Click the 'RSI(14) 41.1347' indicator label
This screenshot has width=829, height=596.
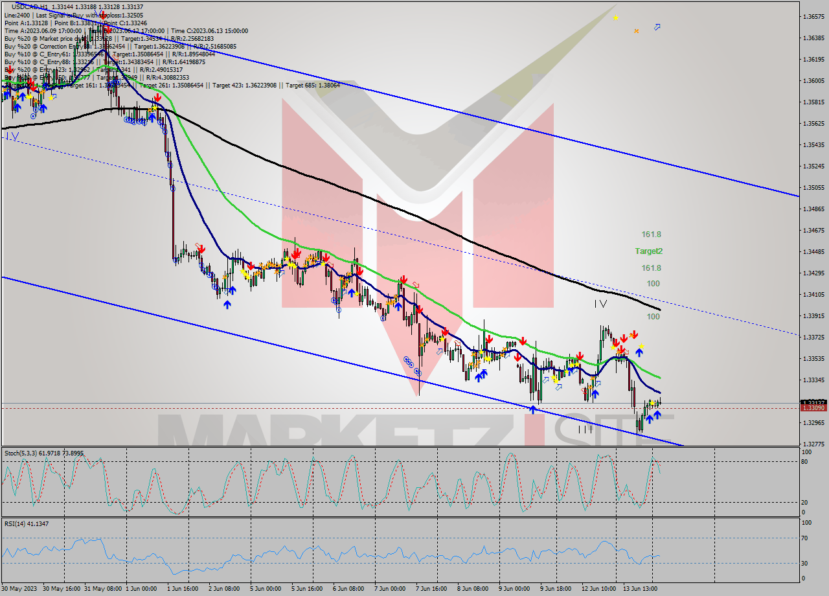coord(27,523)
